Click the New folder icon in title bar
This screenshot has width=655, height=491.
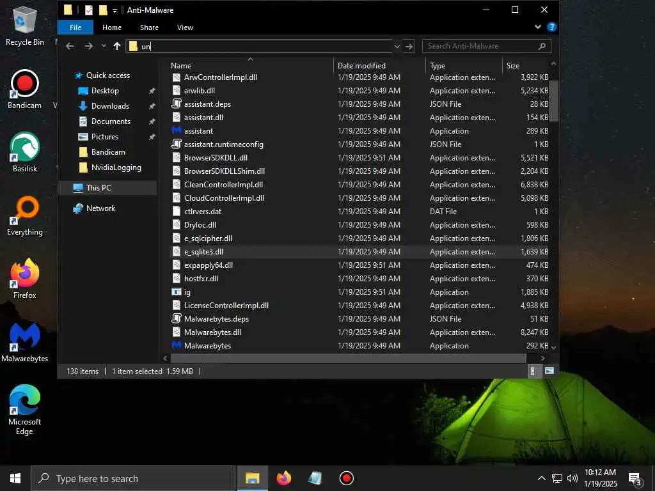pos(103,10)
